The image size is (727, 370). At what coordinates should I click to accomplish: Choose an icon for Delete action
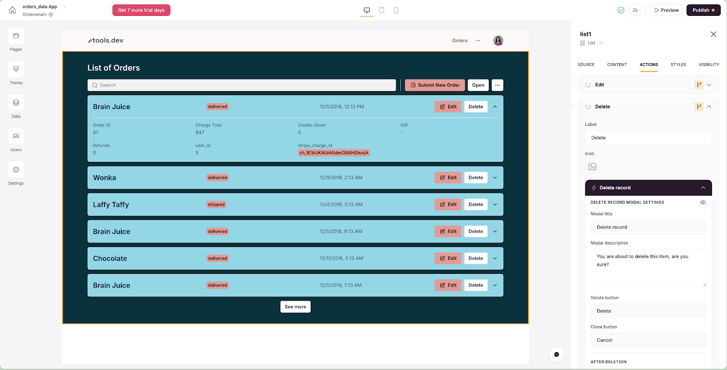click(593, 167)
